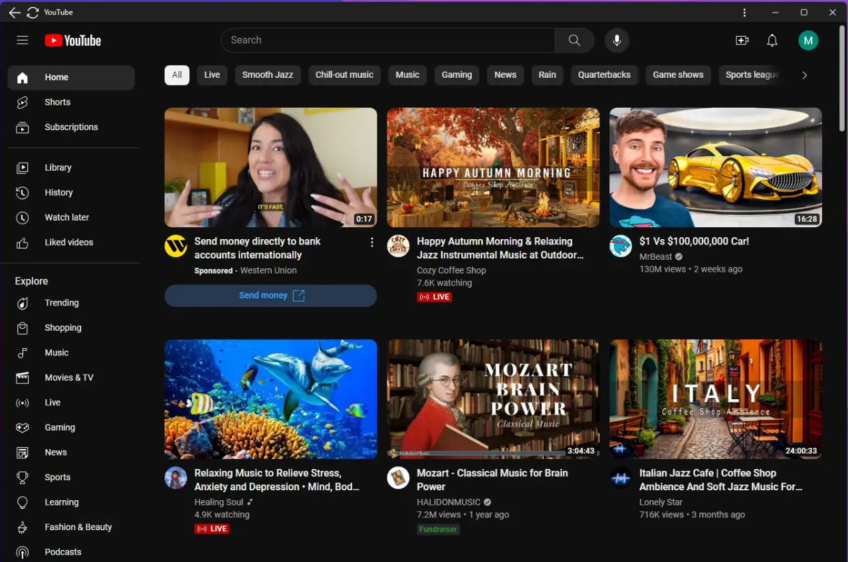The image size is (848, 562).
Task: Open News in the Explore sidebar
Action: click(x=71, y=452)
